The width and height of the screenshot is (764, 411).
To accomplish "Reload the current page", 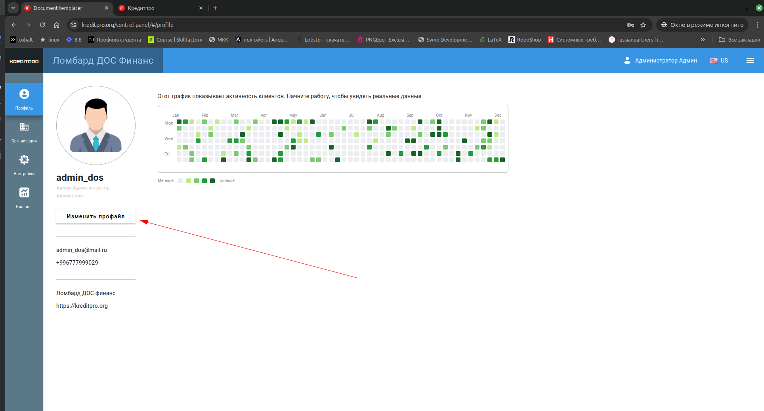I will [42, 25].
